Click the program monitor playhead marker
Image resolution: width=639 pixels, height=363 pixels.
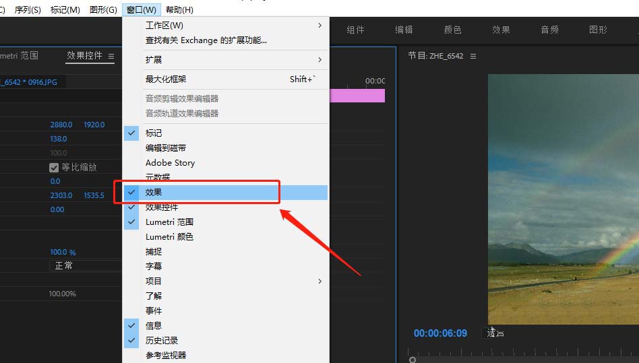413,360
